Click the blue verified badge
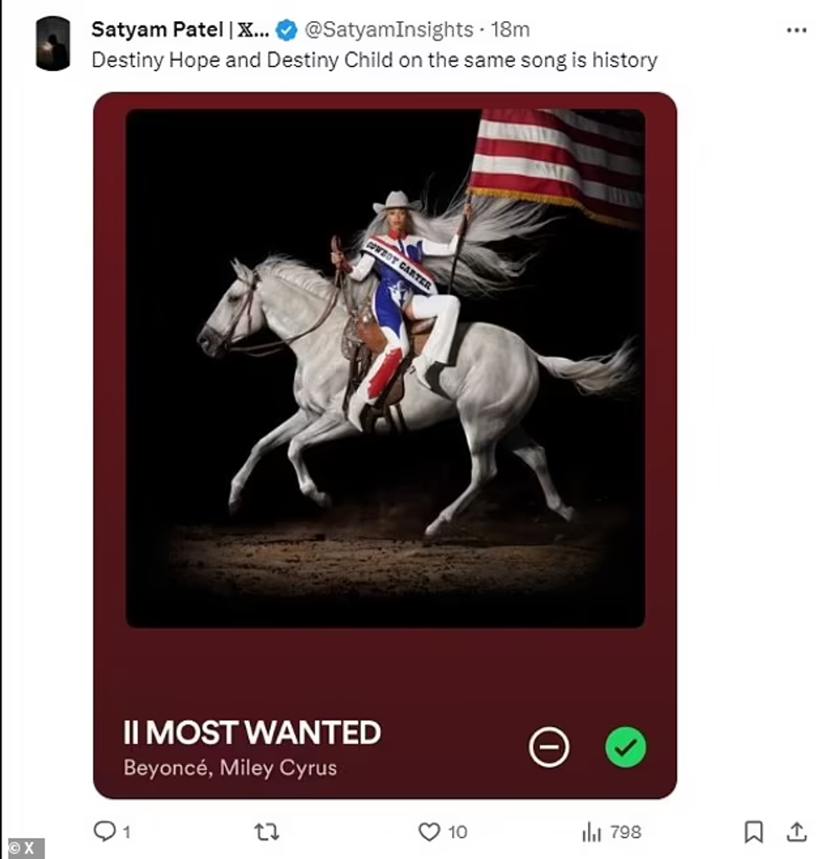 [x=287, y=30]
